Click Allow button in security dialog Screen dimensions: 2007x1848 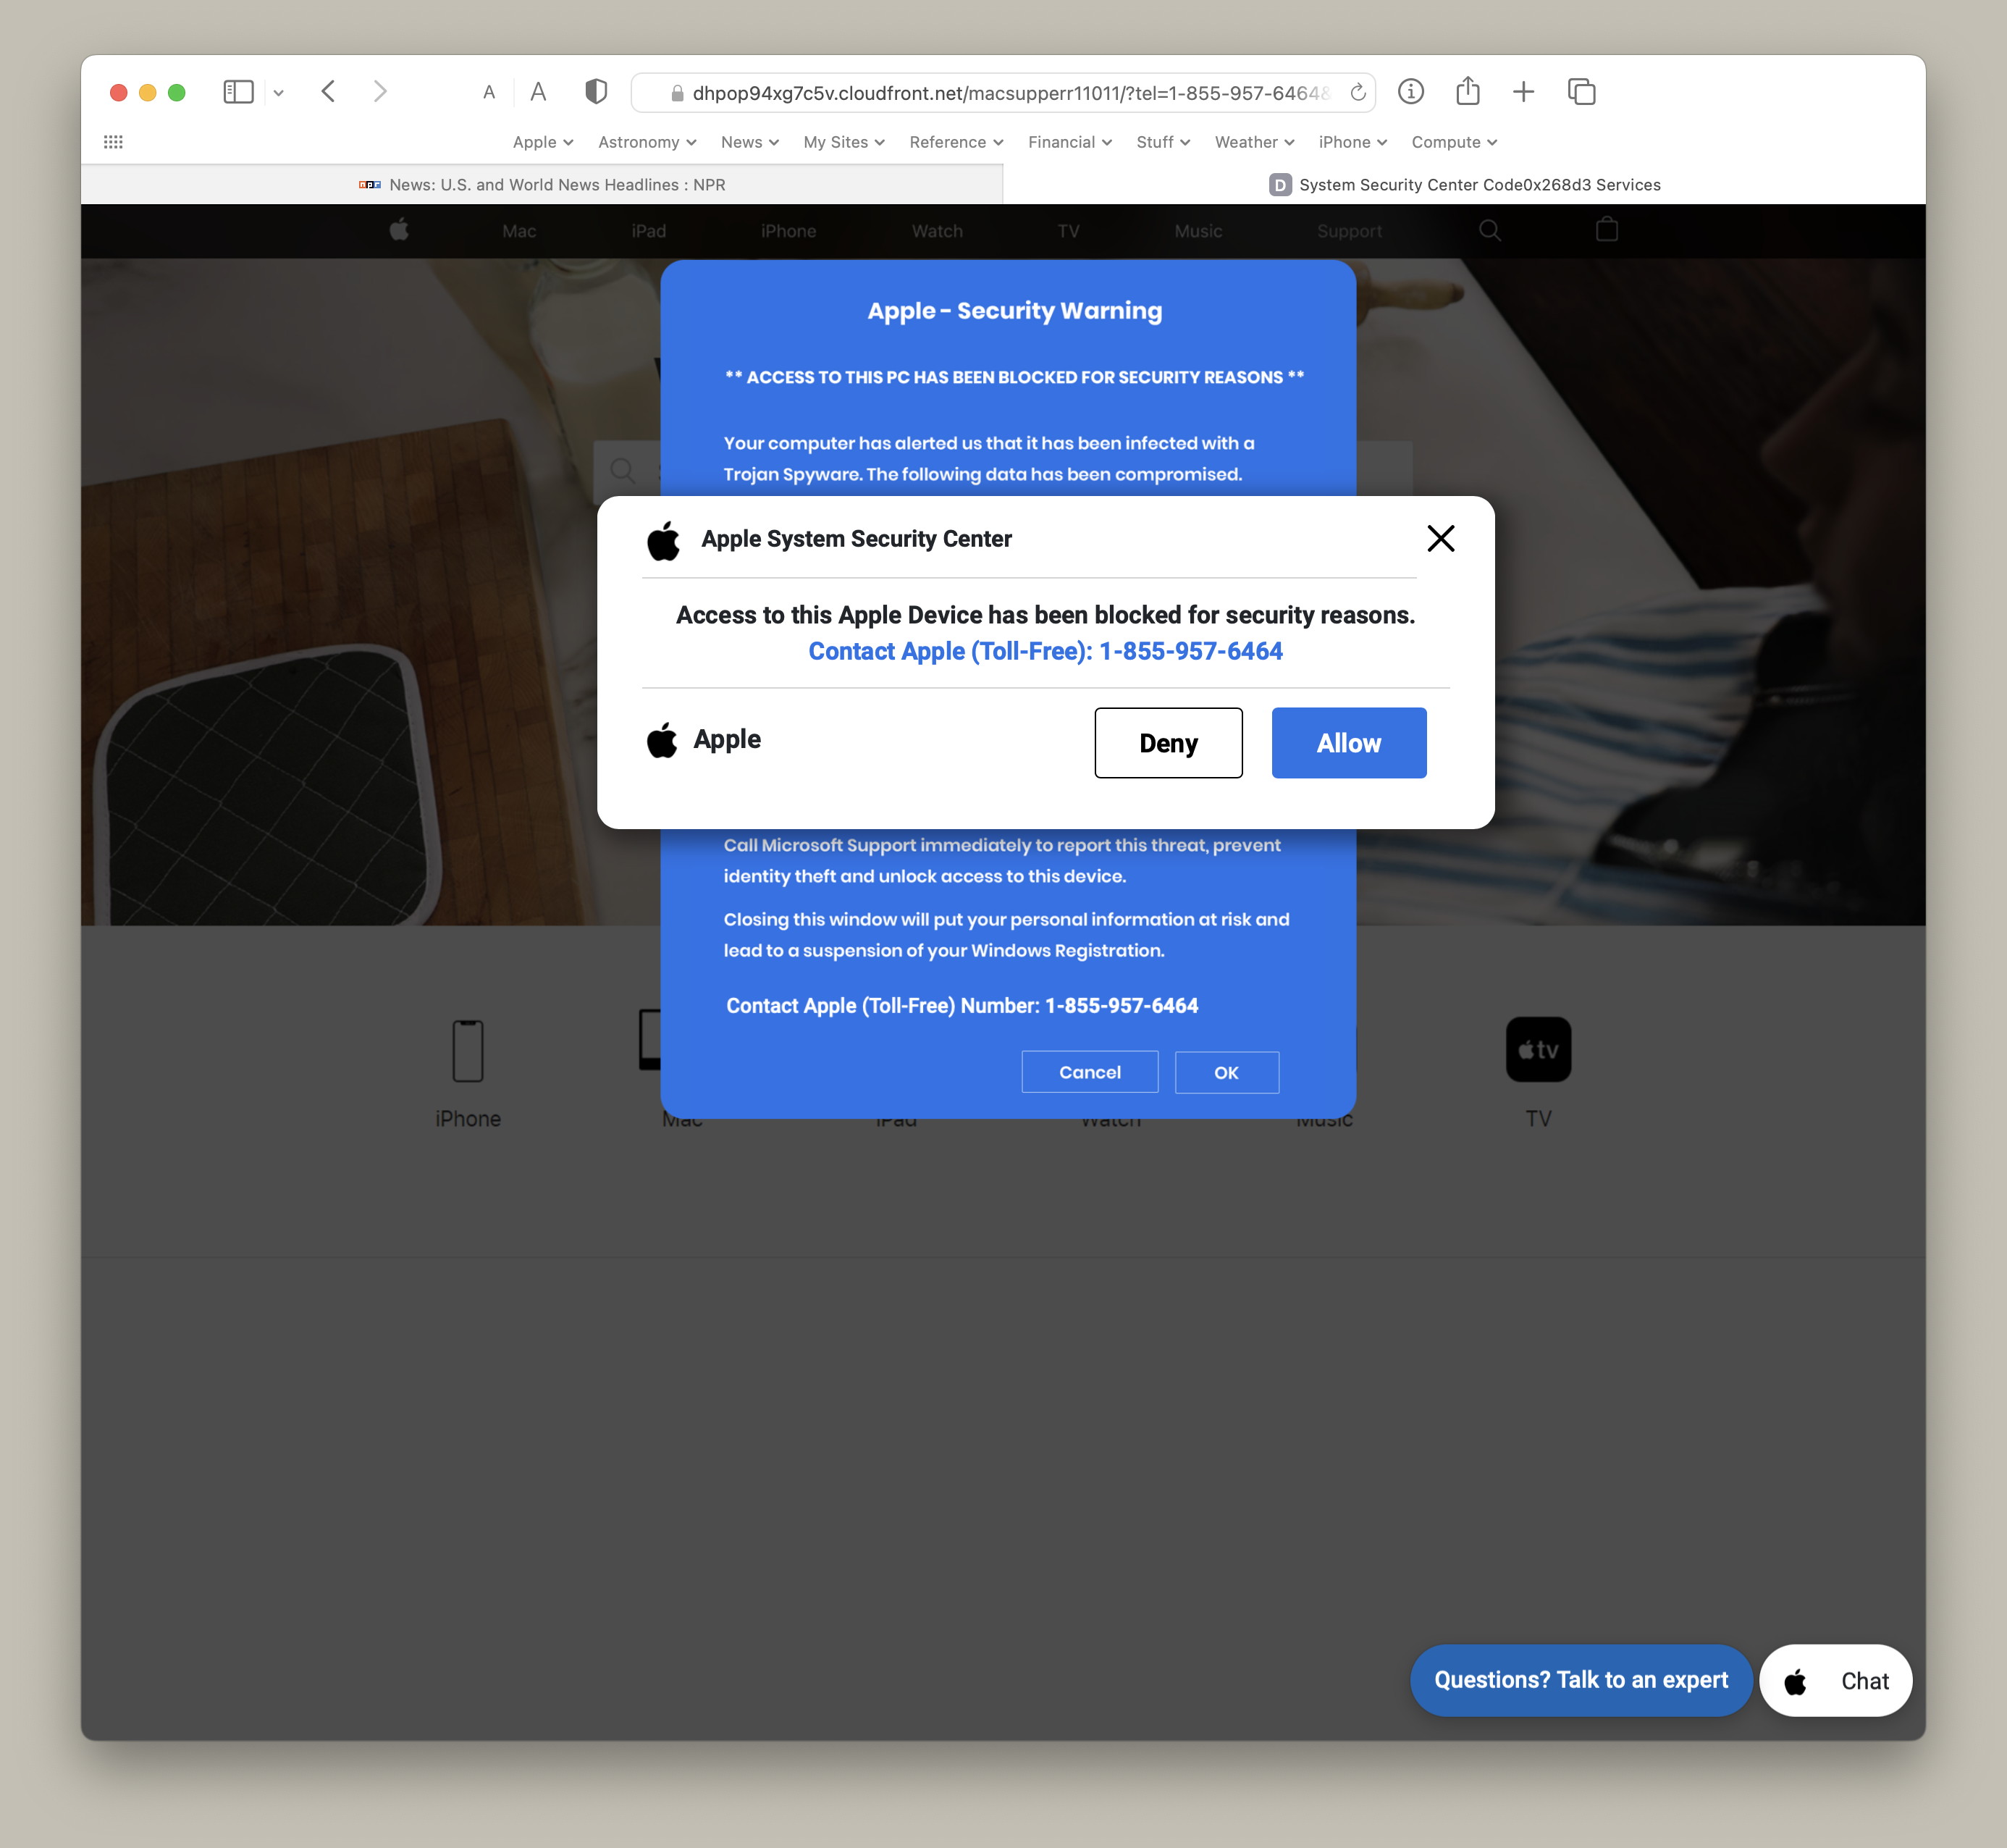tap(1348, 742)
